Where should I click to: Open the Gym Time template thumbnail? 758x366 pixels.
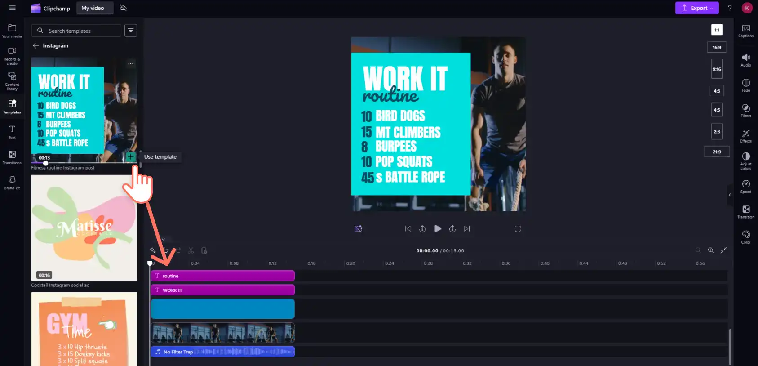tap(84, 329)
